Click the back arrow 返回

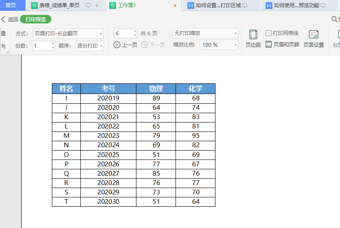tap(3, 19)
